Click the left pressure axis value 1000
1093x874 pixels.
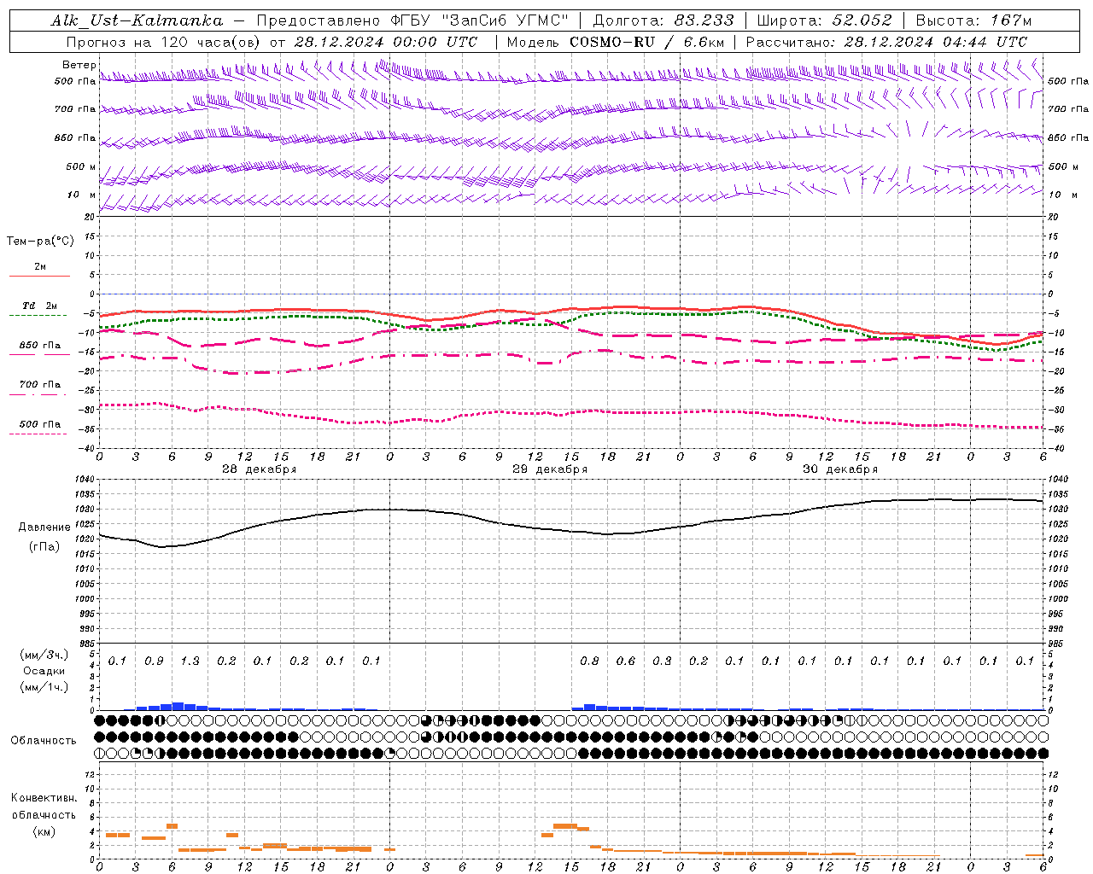(x=86, y=599)
